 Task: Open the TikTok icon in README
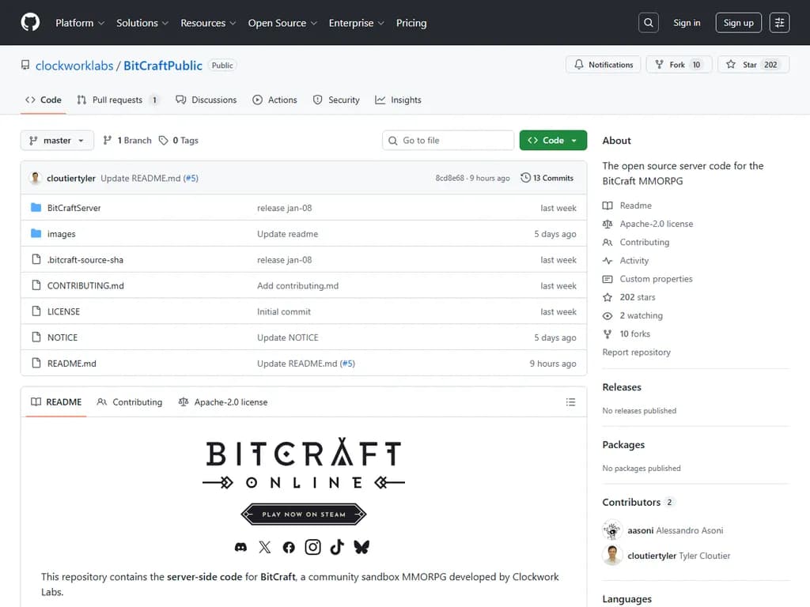click(336, 547)
